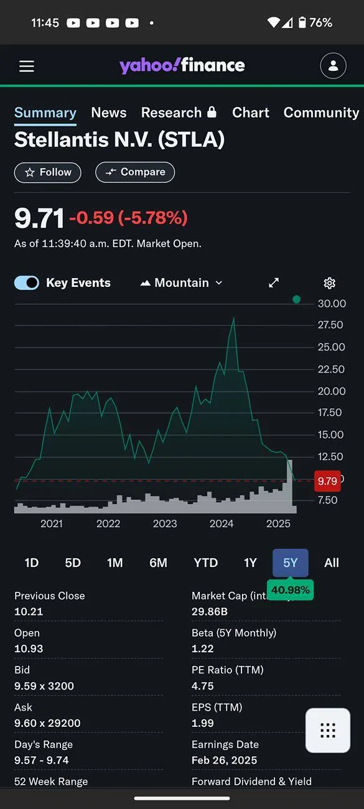Expand the Mountain chart type dropdown
The width and height of the screenshot is (364, 809).
click(181, 283)
